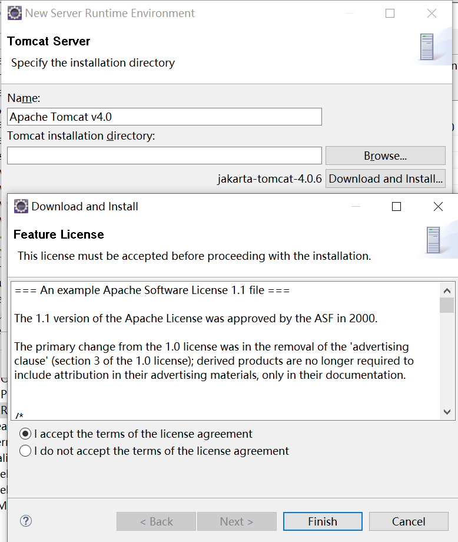This screenshot has height=542, width=458.
Task: Maximize the Download and Install dialog
Action: pyautogui.click(x=397, y=206)
